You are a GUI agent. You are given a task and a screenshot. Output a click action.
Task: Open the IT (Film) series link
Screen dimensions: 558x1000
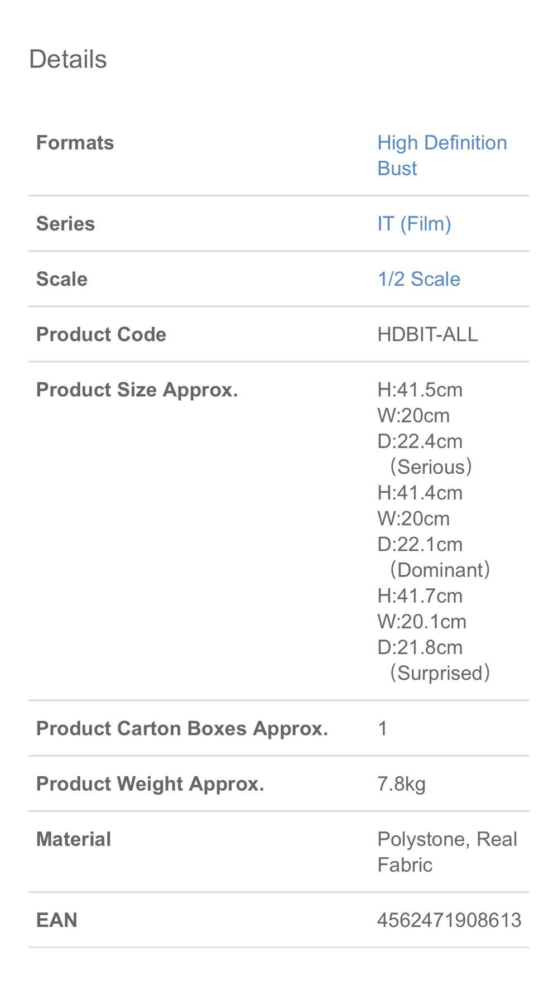(414, 224)
